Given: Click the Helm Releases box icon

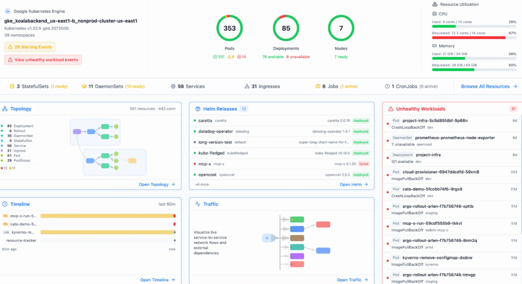Looking at the screenshot, I should [198, 109].
